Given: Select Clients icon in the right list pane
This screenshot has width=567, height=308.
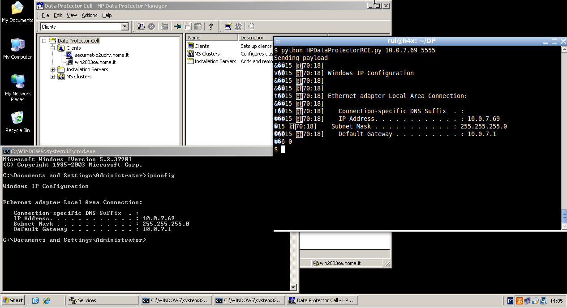Looking at the screenshot, I should (191, 46).
